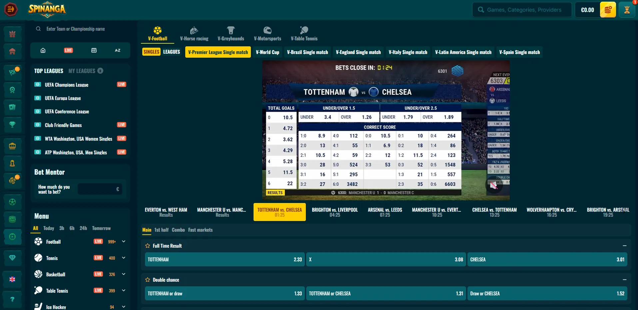Open the diamond VIP sidebar icon
This screenshot has height=310, width=638.
pos(12,258)
